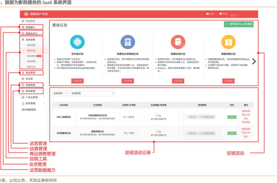The width and height of the screenshot is (277, 183).
Task: Open 联合促销 marked NEW in sidebar
Action: (31, 56)
